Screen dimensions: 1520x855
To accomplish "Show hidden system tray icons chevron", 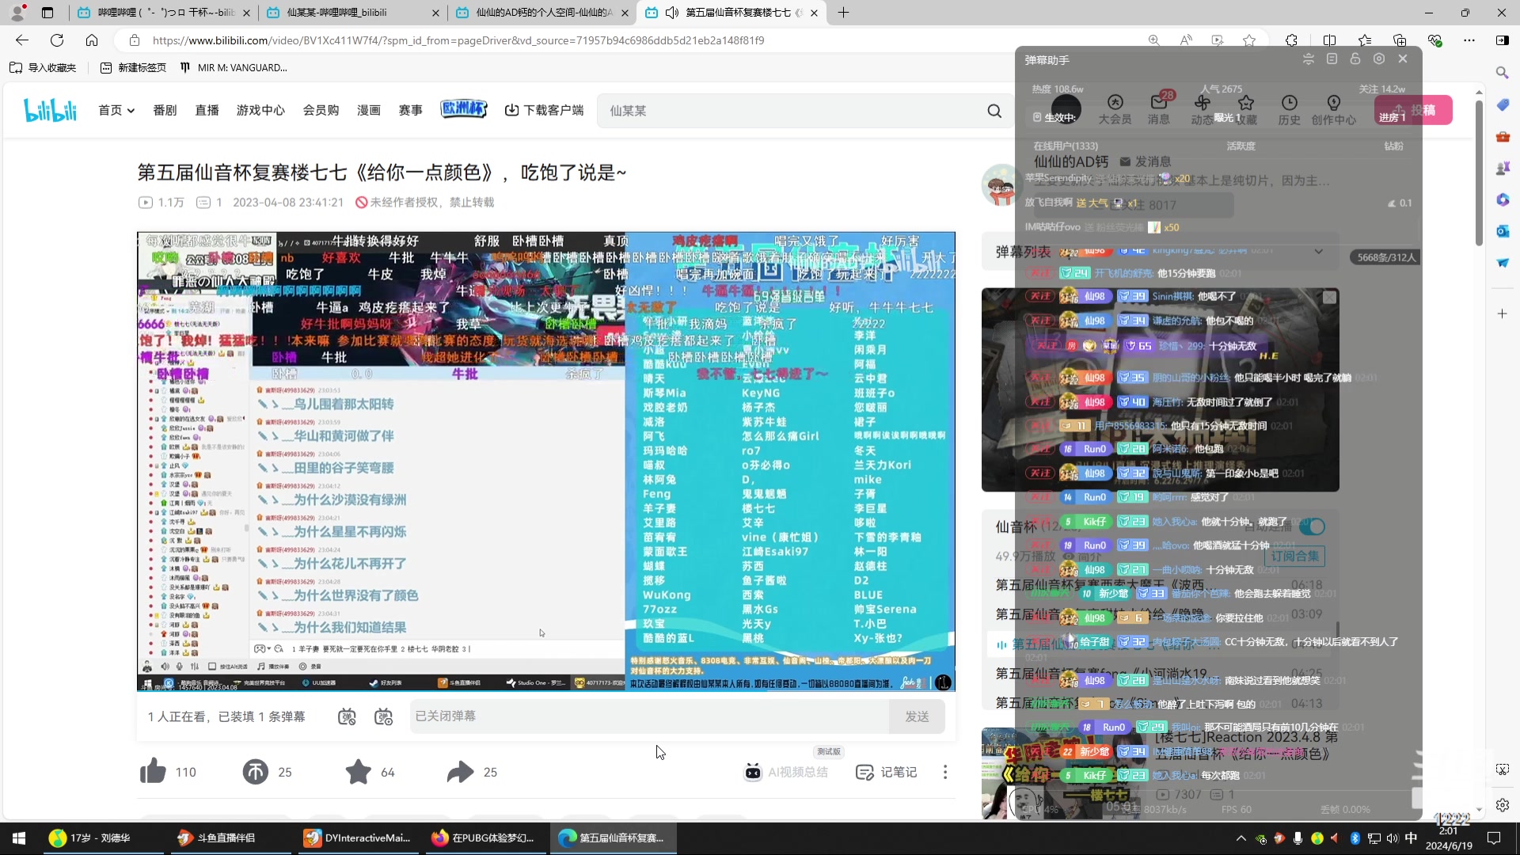I will [x=1241, y=838].
